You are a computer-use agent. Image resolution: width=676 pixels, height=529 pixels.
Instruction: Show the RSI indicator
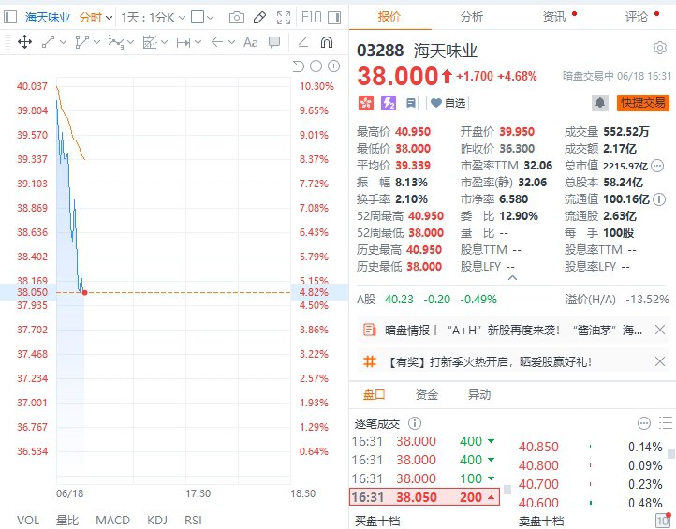coord(193,520)
